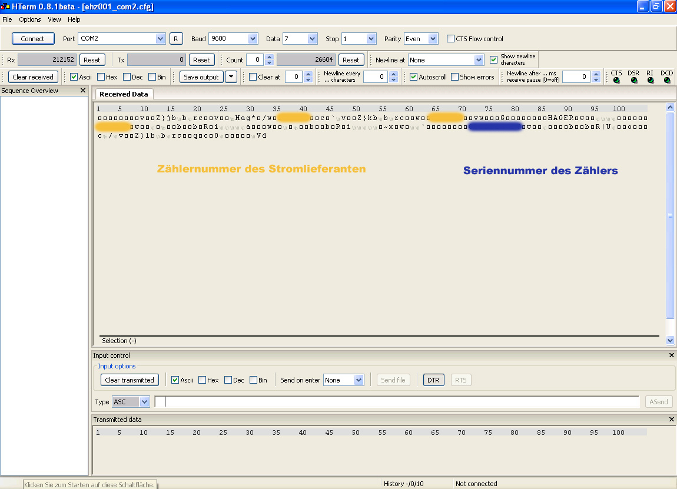Open the Save output dropdown arrow
The image size is (677, 489).
point(231,77)
